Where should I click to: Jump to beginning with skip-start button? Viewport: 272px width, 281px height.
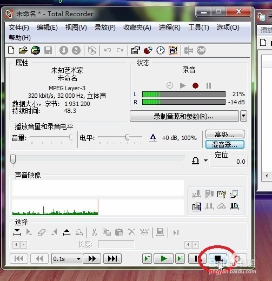(19, 259)
